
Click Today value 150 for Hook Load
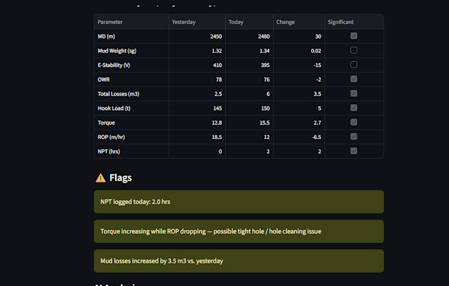coord(249,108)
